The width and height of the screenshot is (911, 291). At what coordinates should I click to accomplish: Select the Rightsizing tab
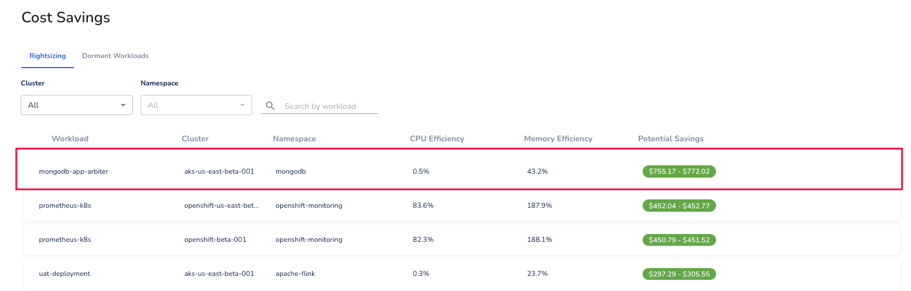pyautogui.click(x=48, y=56)
